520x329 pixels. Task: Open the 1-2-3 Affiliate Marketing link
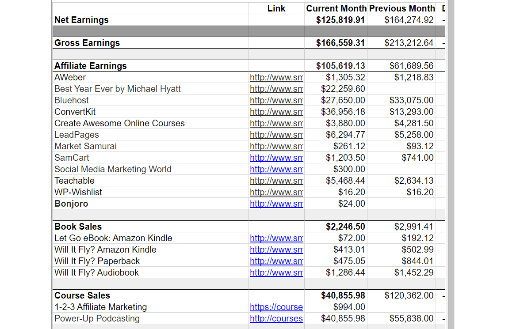[276, 307]
